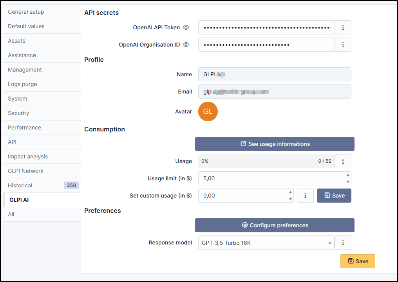Show OpenAI Organisation ID using eye icon
398x282 pixels.
[x=186, y=45]
